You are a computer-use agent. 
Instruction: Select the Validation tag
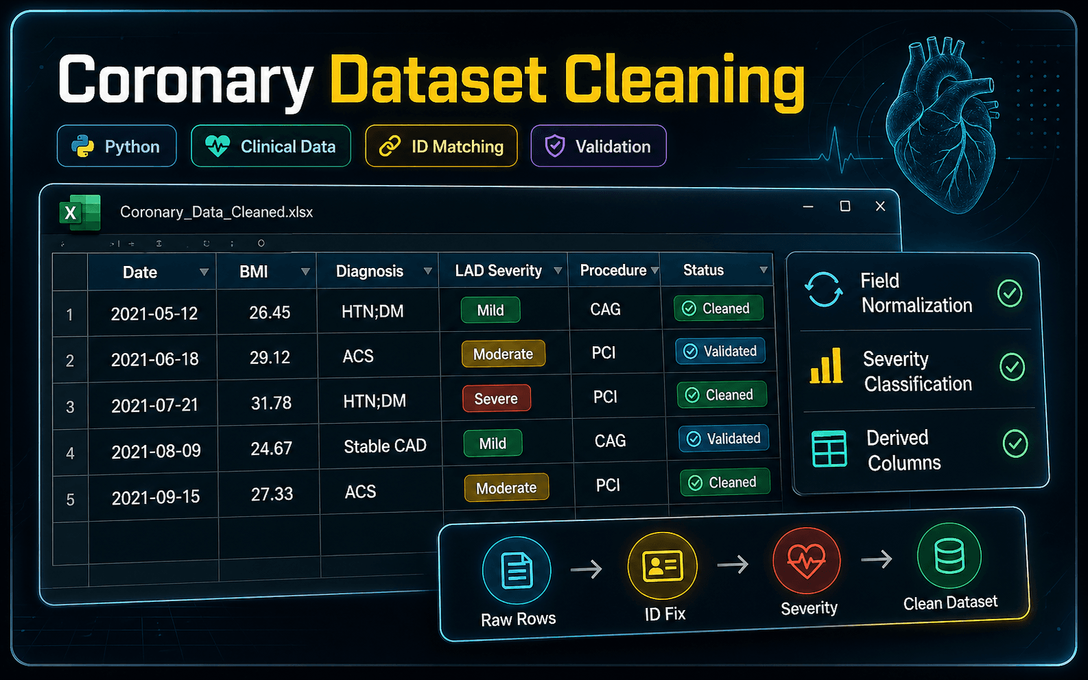click(x=598, y=146)
